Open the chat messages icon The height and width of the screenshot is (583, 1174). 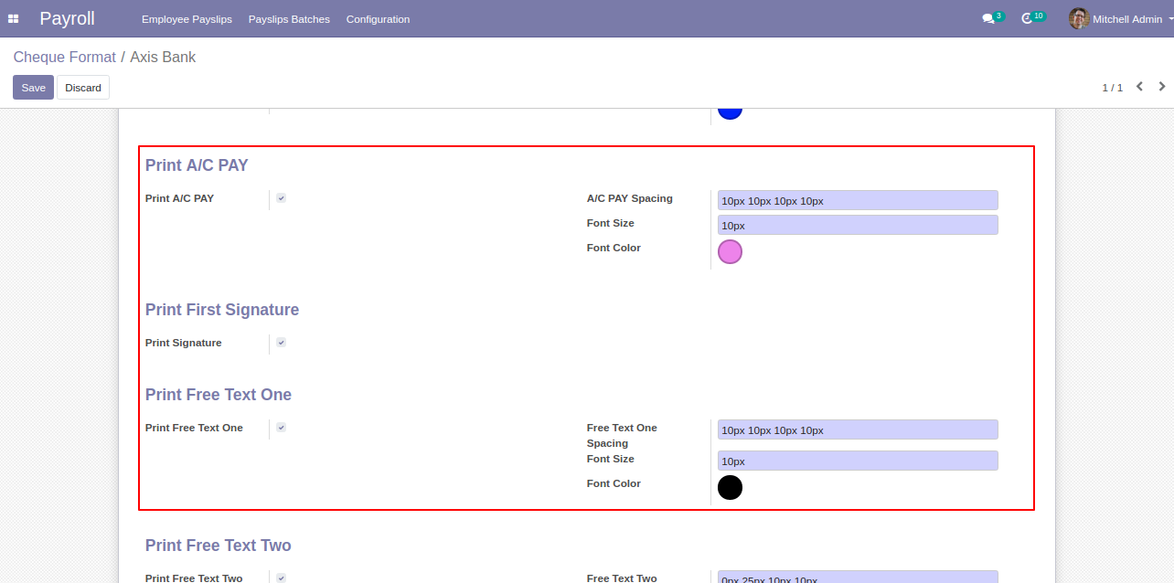click(987, 18)
